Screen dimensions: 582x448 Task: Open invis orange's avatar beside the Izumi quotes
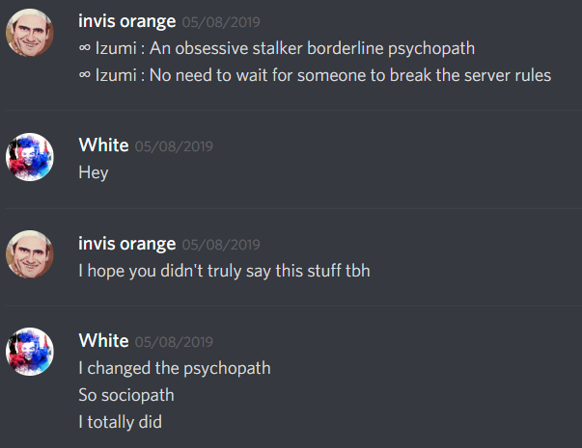[x=30, y=33]
